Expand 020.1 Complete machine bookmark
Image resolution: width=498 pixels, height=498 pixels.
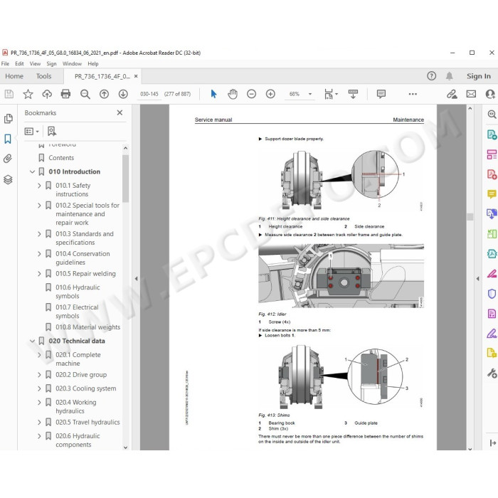click(39, 355)
